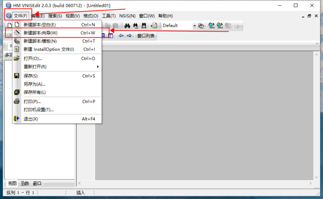The height and width of the screenshot is (199, 323).
Task: Click the blank page icon beside 新建脚本:空白
Action: pos(17,25)
